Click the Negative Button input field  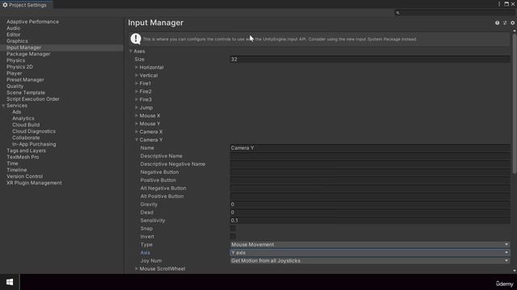pyautogui.click(x=370, y=172)
